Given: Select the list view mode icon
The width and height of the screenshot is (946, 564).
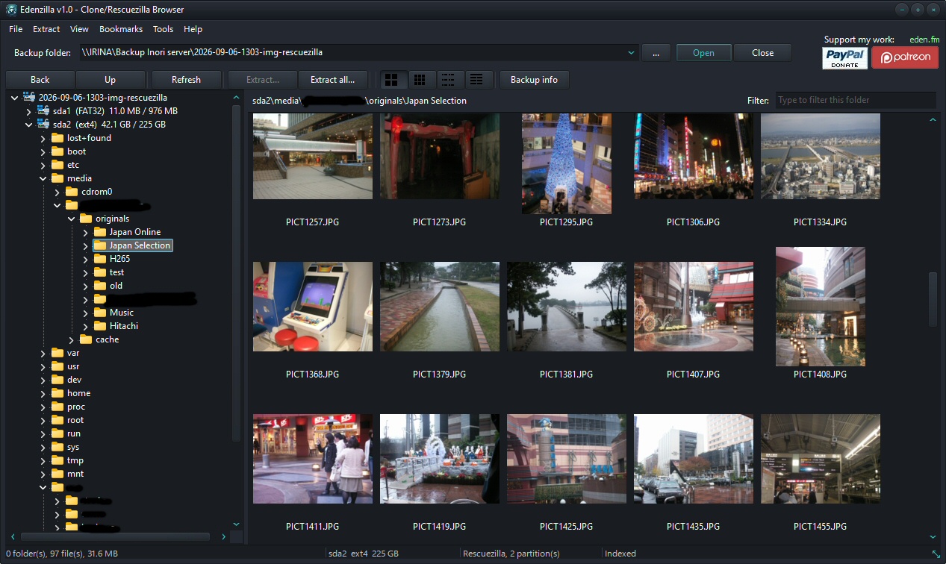Looking at the screenshot, I should coord(449,80).
